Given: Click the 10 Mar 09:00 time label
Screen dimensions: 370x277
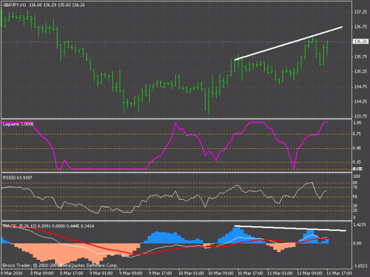Looking at the screenshot, I should [221, 273].
